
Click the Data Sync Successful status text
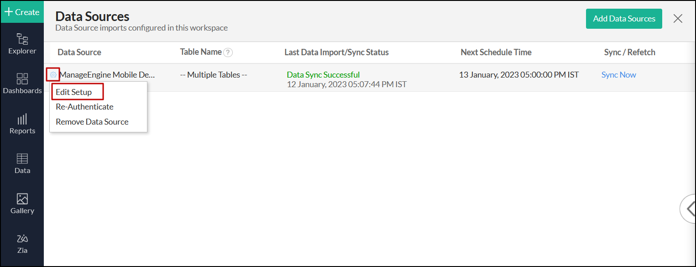click(x=323, y=75)
